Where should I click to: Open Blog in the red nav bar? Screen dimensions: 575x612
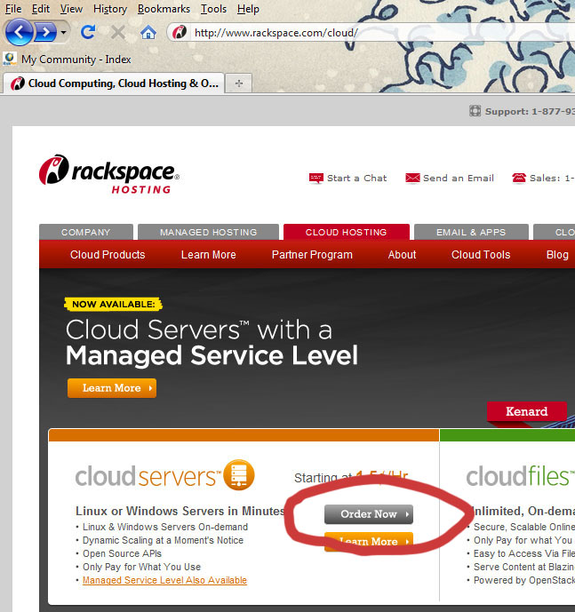(x=557, y=254)
